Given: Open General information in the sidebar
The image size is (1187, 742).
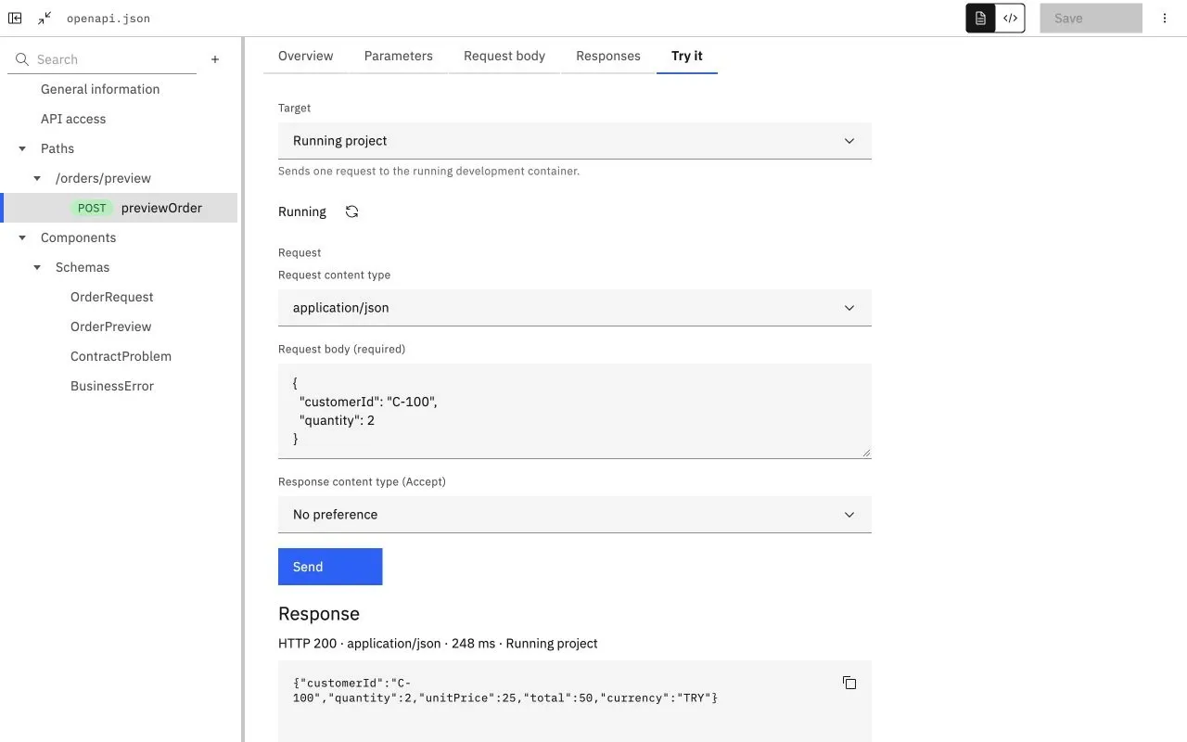Looking at the screenshot, I should [x=100, y=89].
